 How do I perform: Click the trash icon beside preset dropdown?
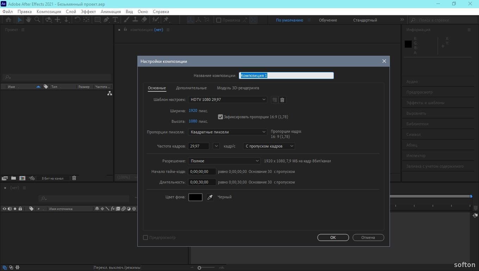[x=282, y=100]
